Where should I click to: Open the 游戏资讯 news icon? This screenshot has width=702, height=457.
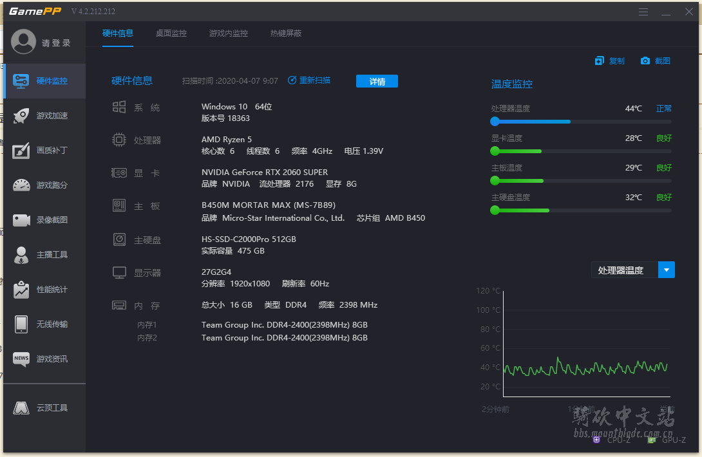[x=21, y=359]
